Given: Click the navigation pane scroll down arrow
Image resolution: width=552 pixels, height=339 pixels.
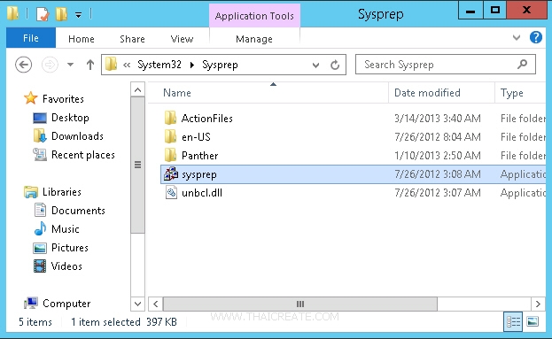Looking at the screenshot, I should (x=137, y=304).
